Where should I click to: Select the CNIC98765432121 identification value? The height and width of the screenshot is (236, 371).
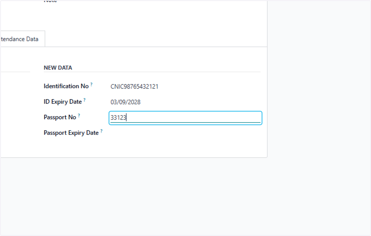tap(134, 87)
